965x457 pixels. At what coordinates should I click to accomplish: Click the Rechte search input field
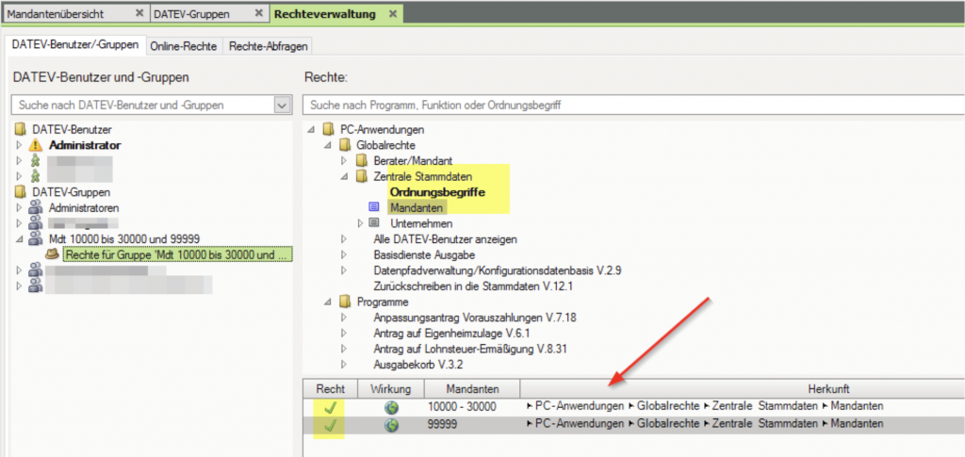[x=630, y=106]
